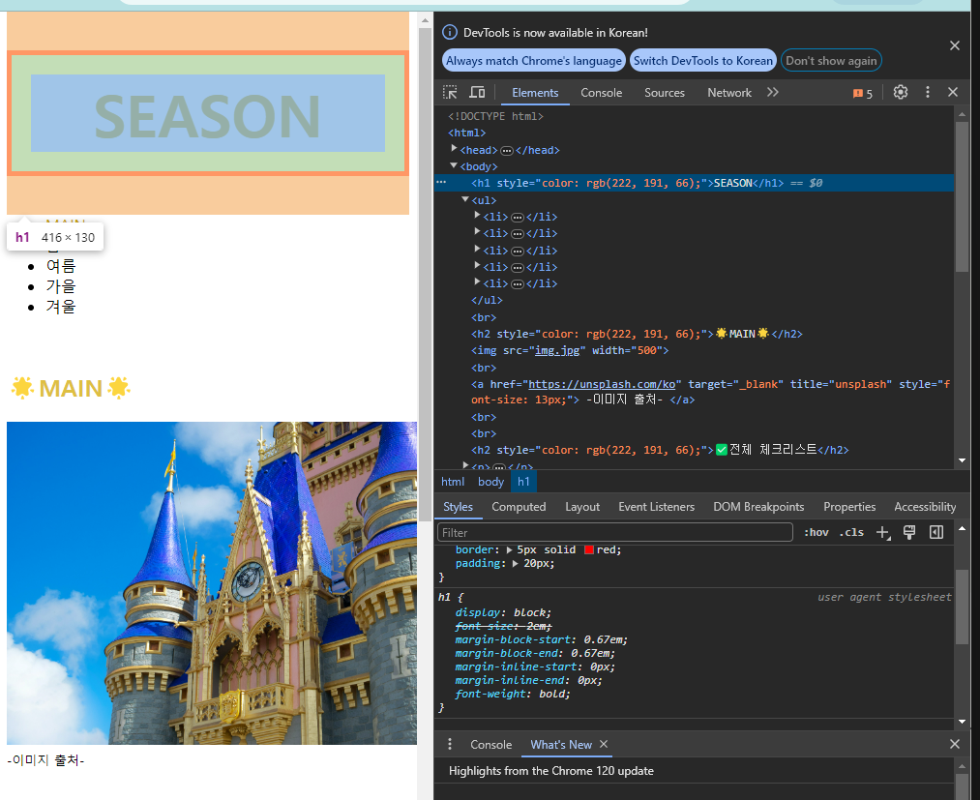Open the Accessibility tab
This screenshot has width=980, height=800.
(x=925, y=507)
